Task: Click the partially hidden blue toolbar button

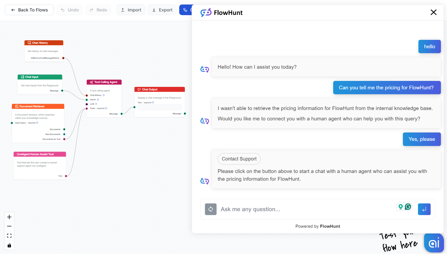Action: [x=186, y=10]
